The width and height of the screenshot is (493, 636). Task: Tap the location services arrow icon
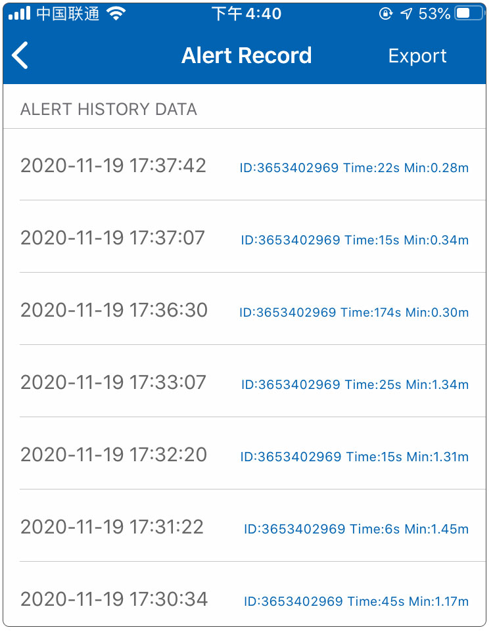[406, 14]
